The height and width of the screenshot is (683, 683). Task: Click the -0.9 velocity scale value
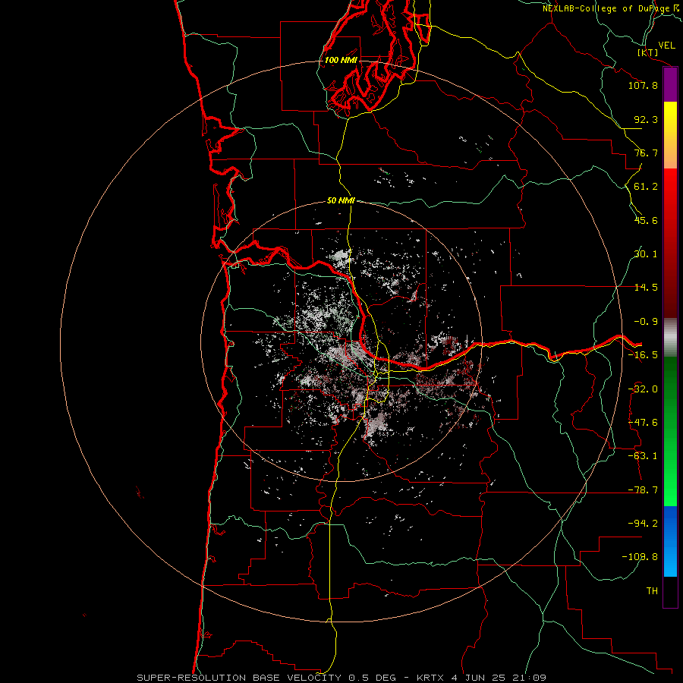click(646, 322)
